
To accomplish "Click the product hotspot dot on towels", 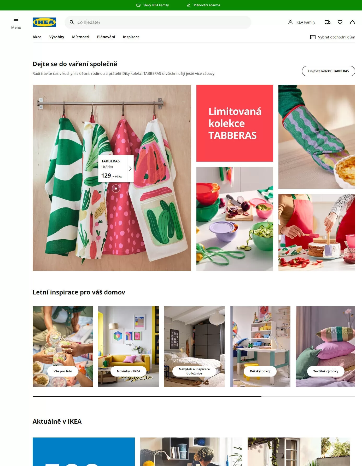I will 116,188.
